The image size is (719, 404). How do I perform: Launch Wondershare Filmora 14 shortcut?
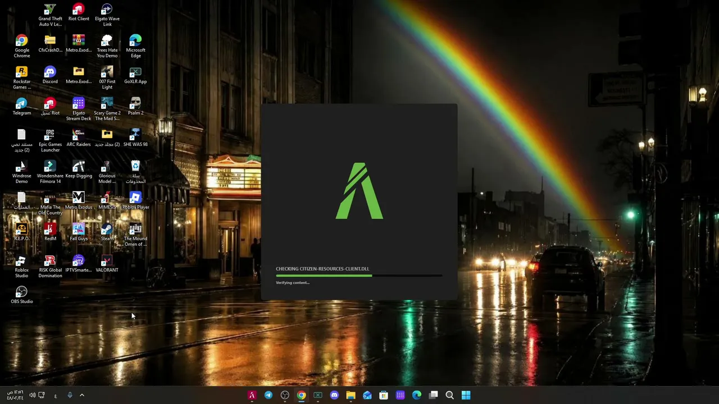[50, 172]
